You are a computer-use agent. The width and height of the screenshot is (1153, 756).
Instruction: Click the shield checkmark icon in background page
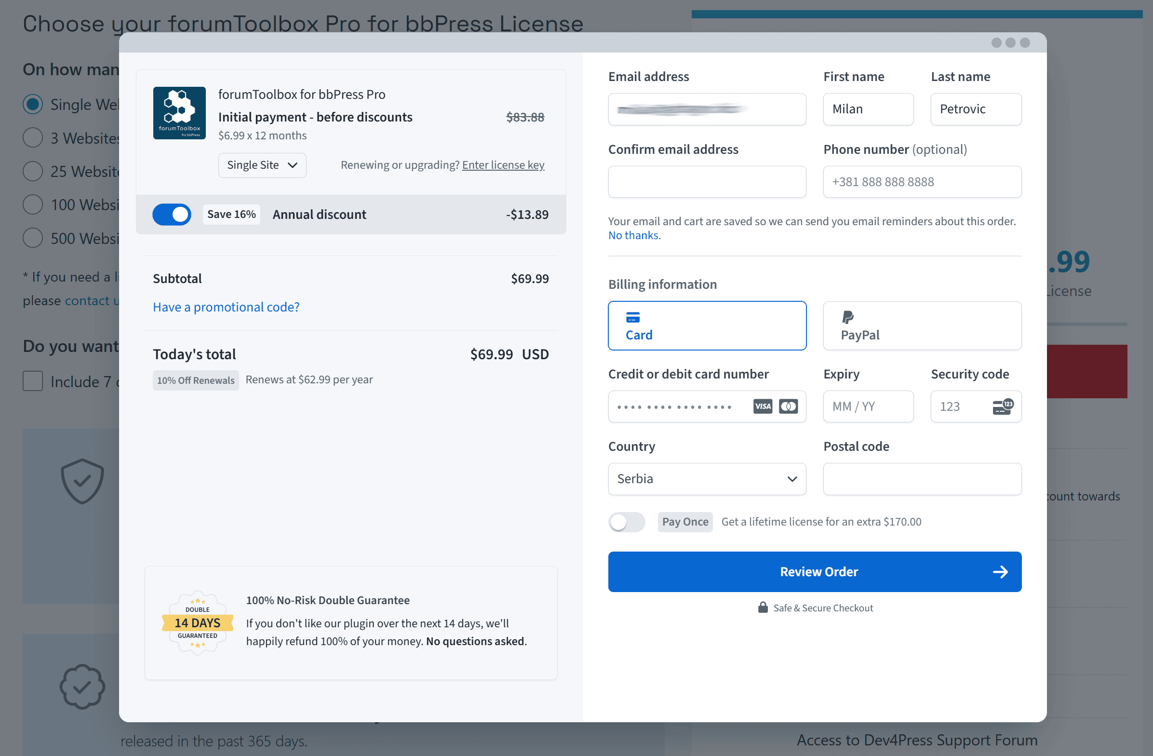pyautogui.click(x=82, y=481)
